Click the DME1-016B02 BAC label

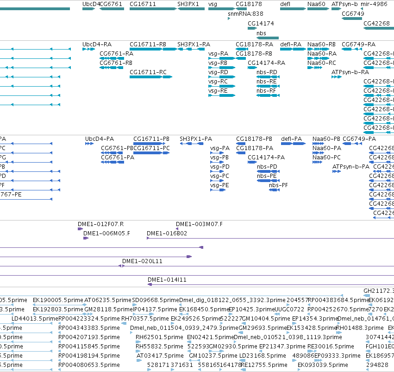point(167,233)
